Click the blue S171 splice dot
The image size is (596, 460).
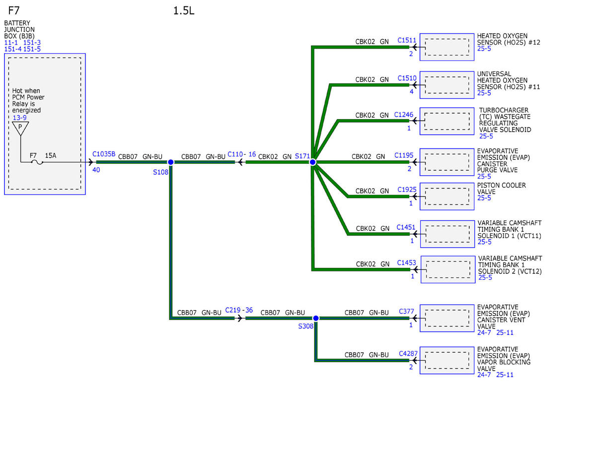point(313,162)
